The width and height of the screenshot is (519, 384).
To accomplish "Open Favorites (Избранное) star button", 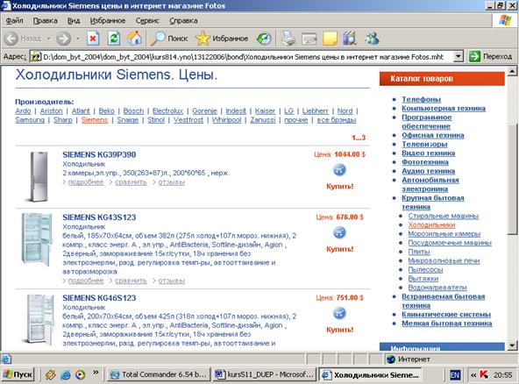I will [222, 39].
